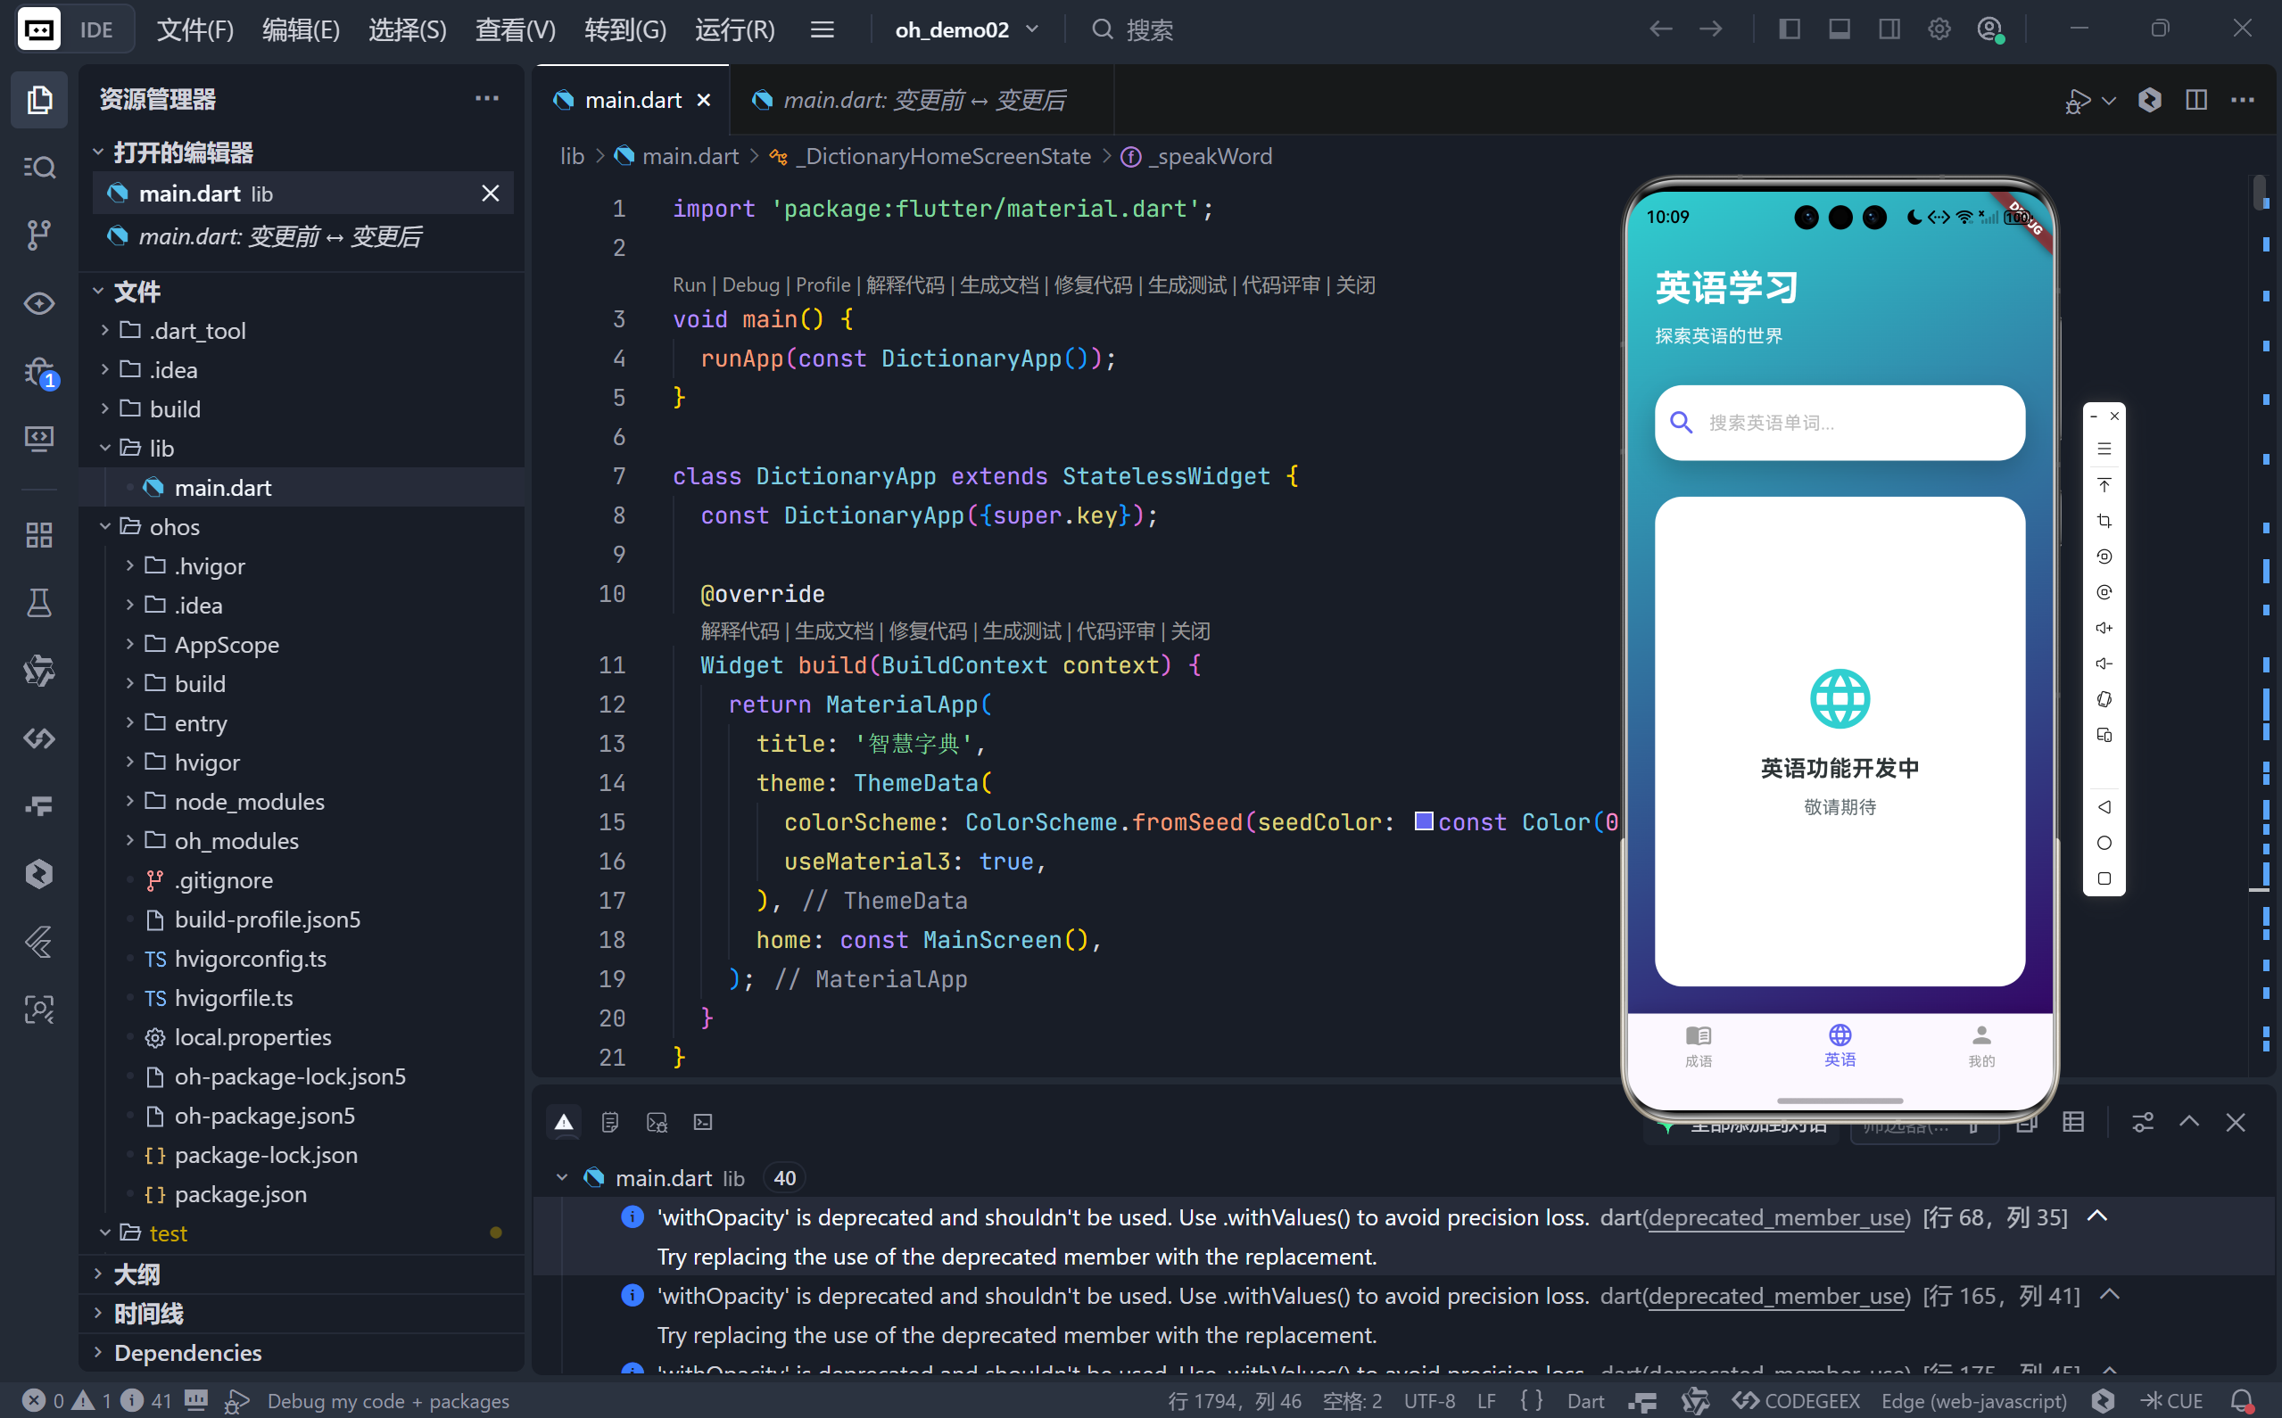Click the notifications bell in the status bar
2282x1418 pixels.
(2241, 1400)
